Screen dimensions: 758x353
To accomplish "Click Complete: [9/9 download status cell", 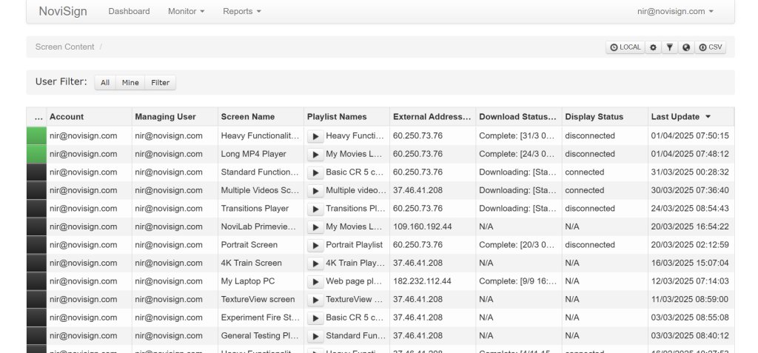I will 519,281.
